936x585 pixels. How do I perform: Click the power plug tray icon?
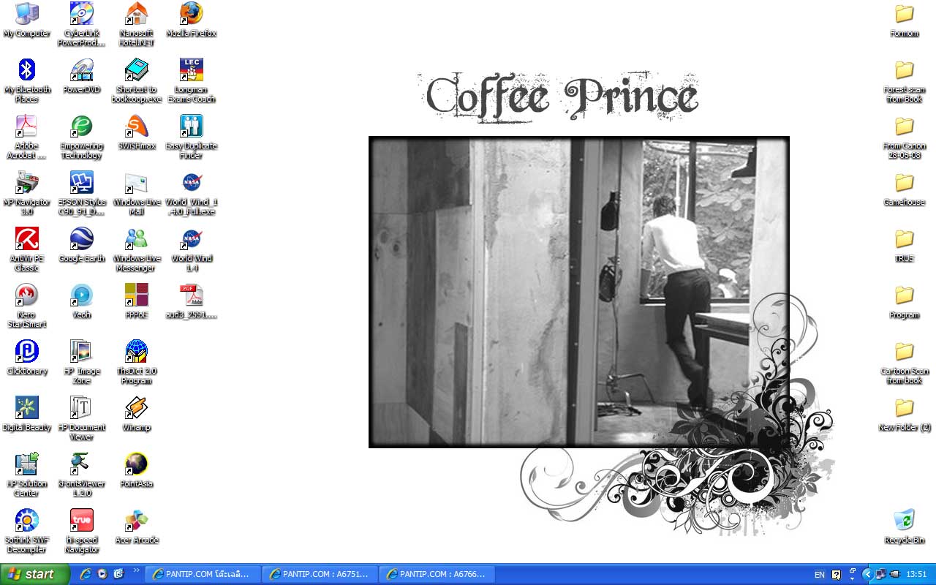tap(895, 574)
